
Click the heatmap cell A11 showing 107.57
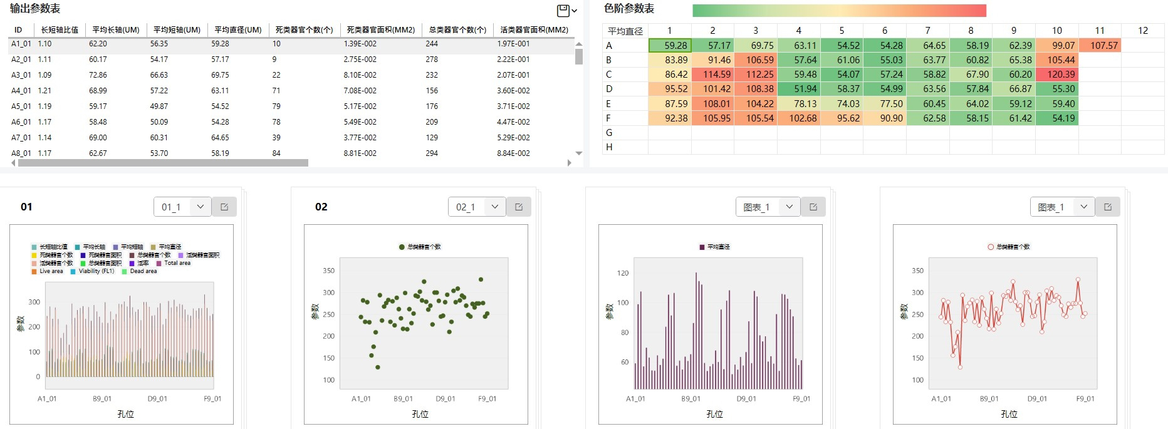[1100, 46]
